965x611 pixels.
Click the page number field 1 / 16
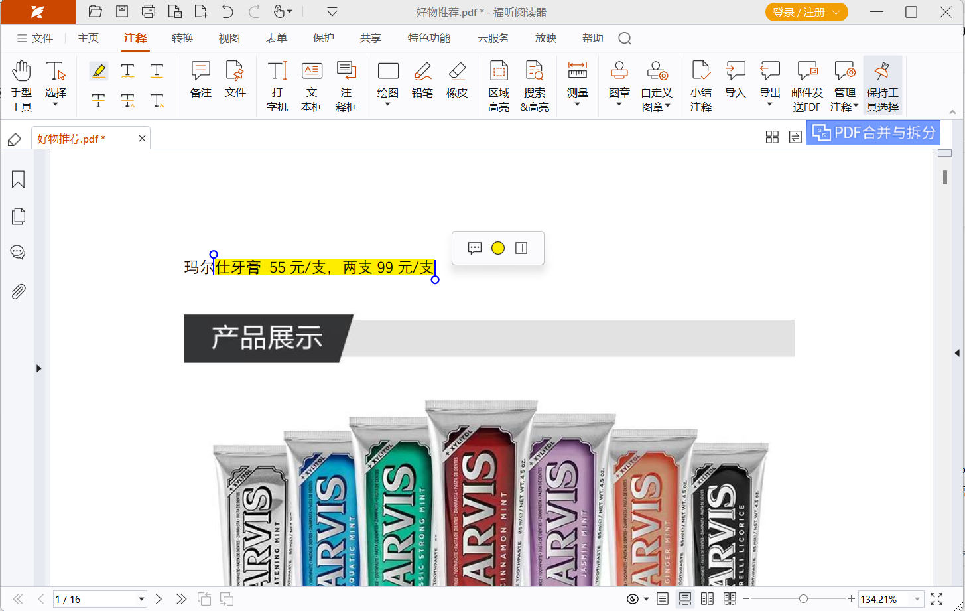(x=99, y=599)
